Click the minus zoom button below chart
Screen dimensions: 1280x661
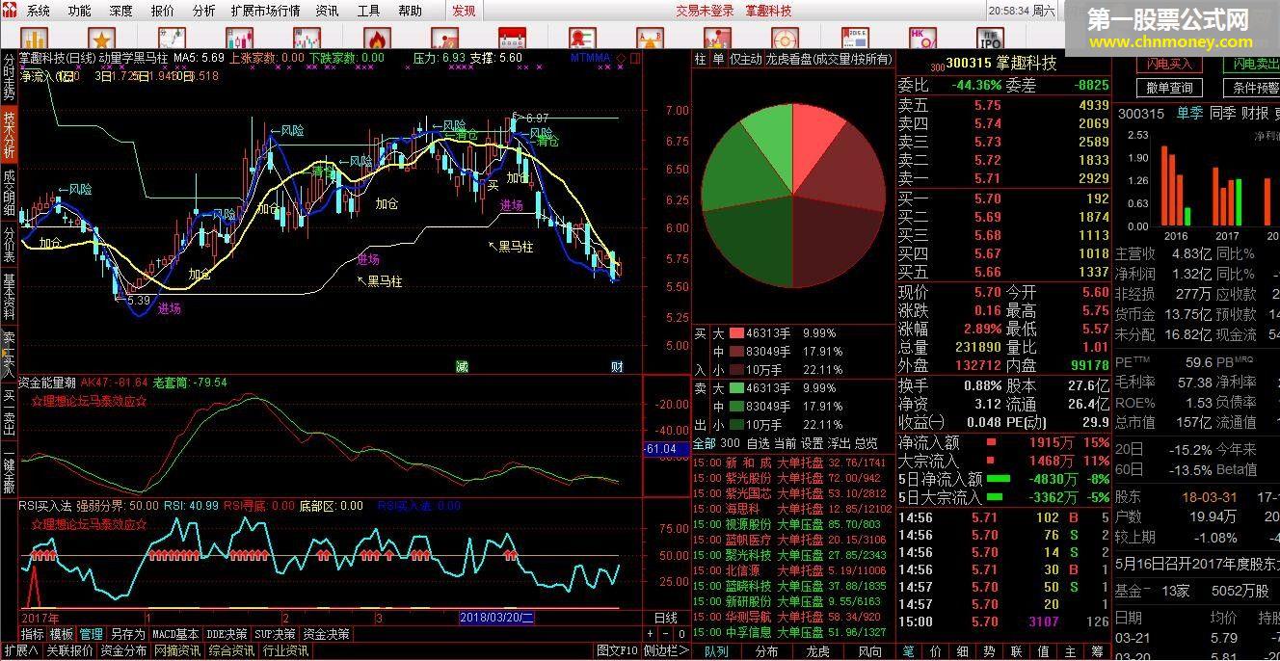point(664,634)
